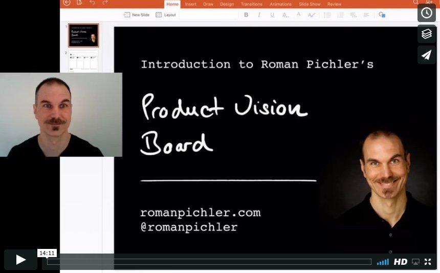Click the text alignment icon
The image size is (440, 273).
366,15
